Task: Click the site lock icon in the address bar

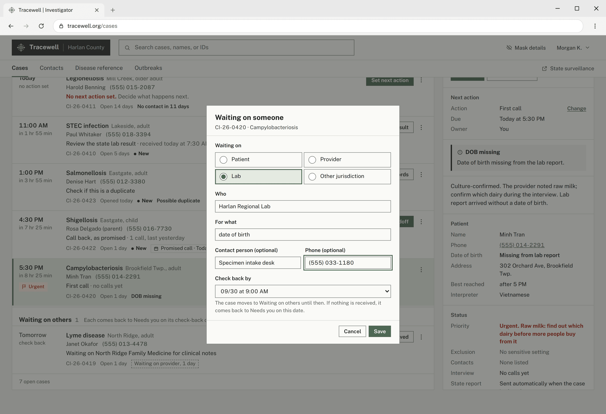Action: pyautogui.click(x=61, y=26)
